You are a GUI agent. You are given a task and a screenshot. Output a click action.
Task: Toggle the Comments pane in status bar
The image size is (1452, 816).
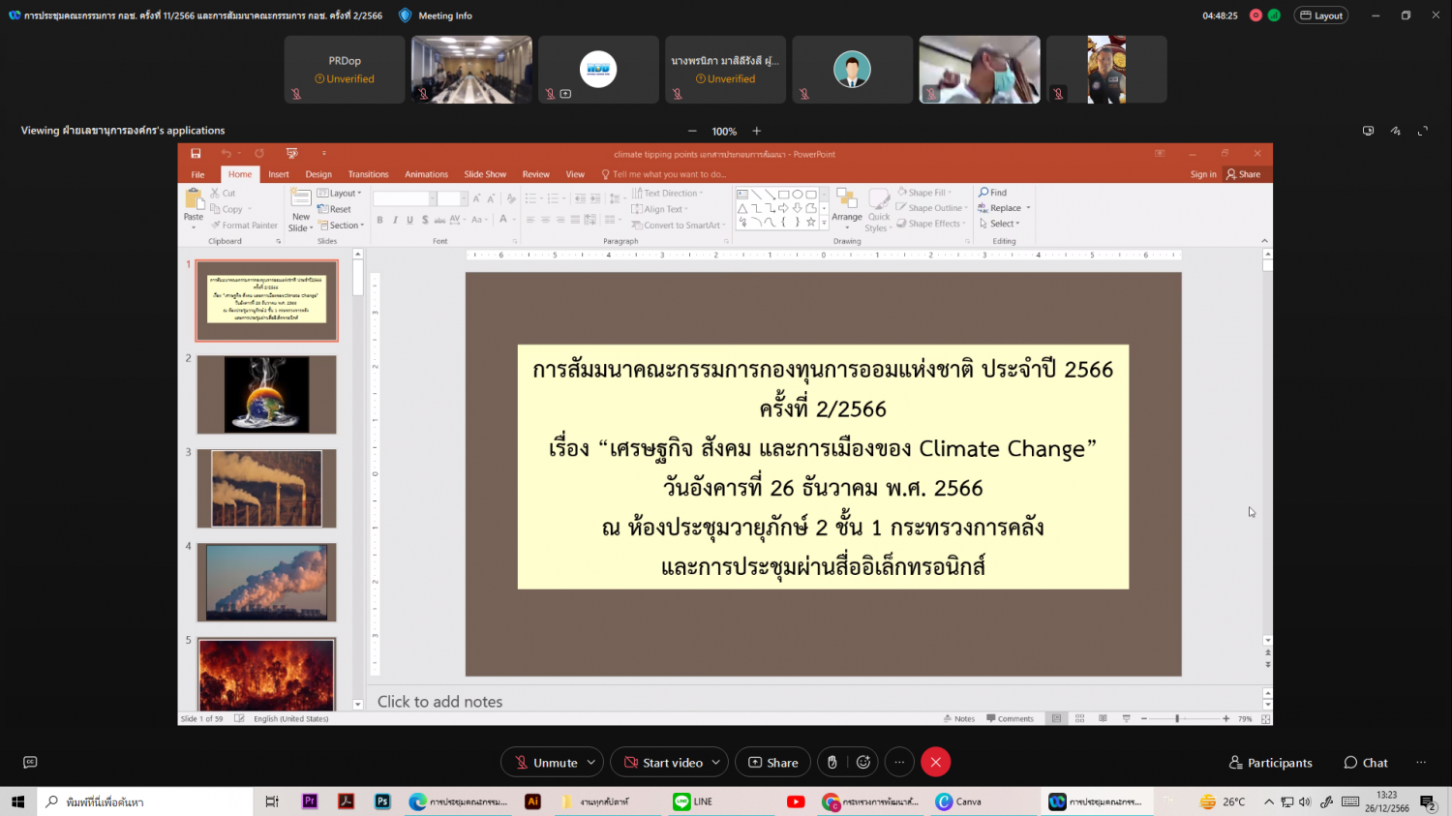(x=1010, y=719)
